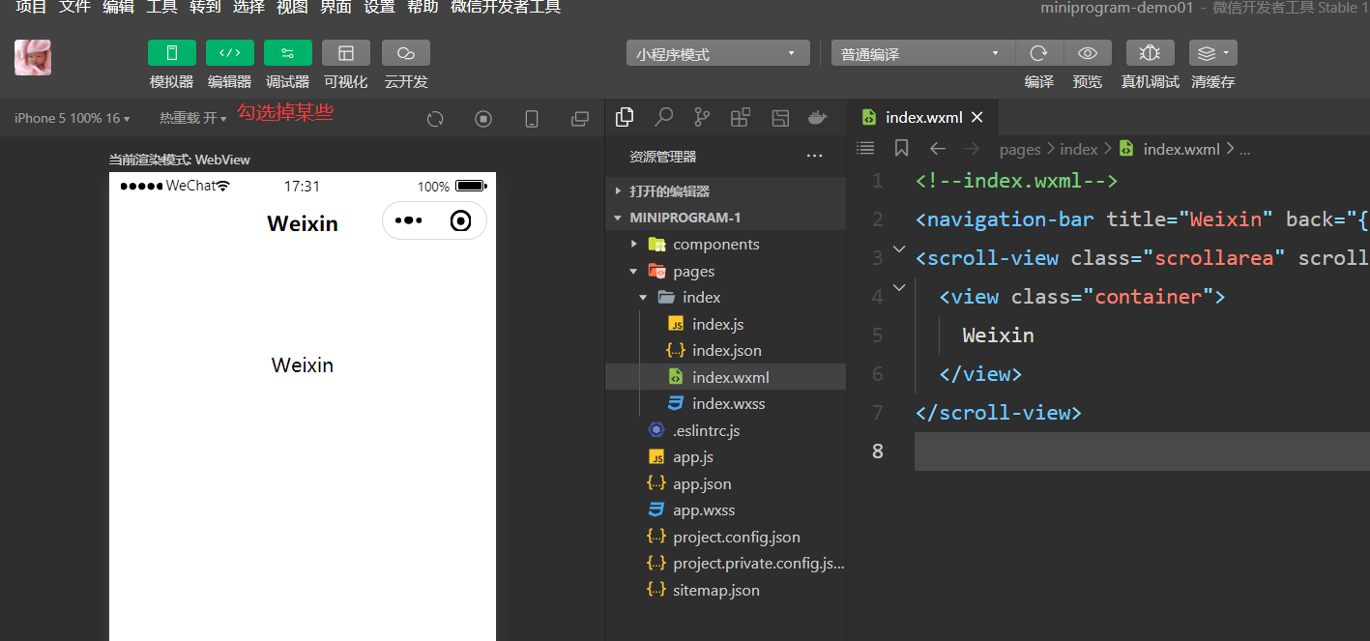Open the Search panel icon
This screenshot has height=641, width=1370.
663,118
